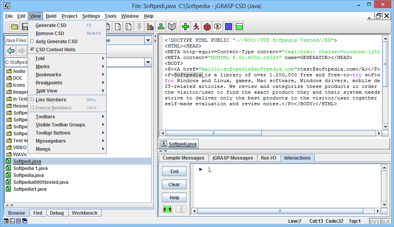Viewport: 394px width, 227px height.
Task: Toggle the BLK block mode indicator
Action: 385,222
